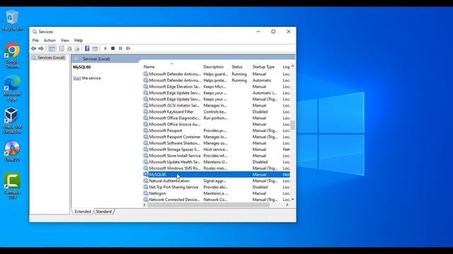Image resolution: width=453 pixels, height=254 pixels.
Task: Click the Forward arrow in Services toolbar
Action: 41,49
